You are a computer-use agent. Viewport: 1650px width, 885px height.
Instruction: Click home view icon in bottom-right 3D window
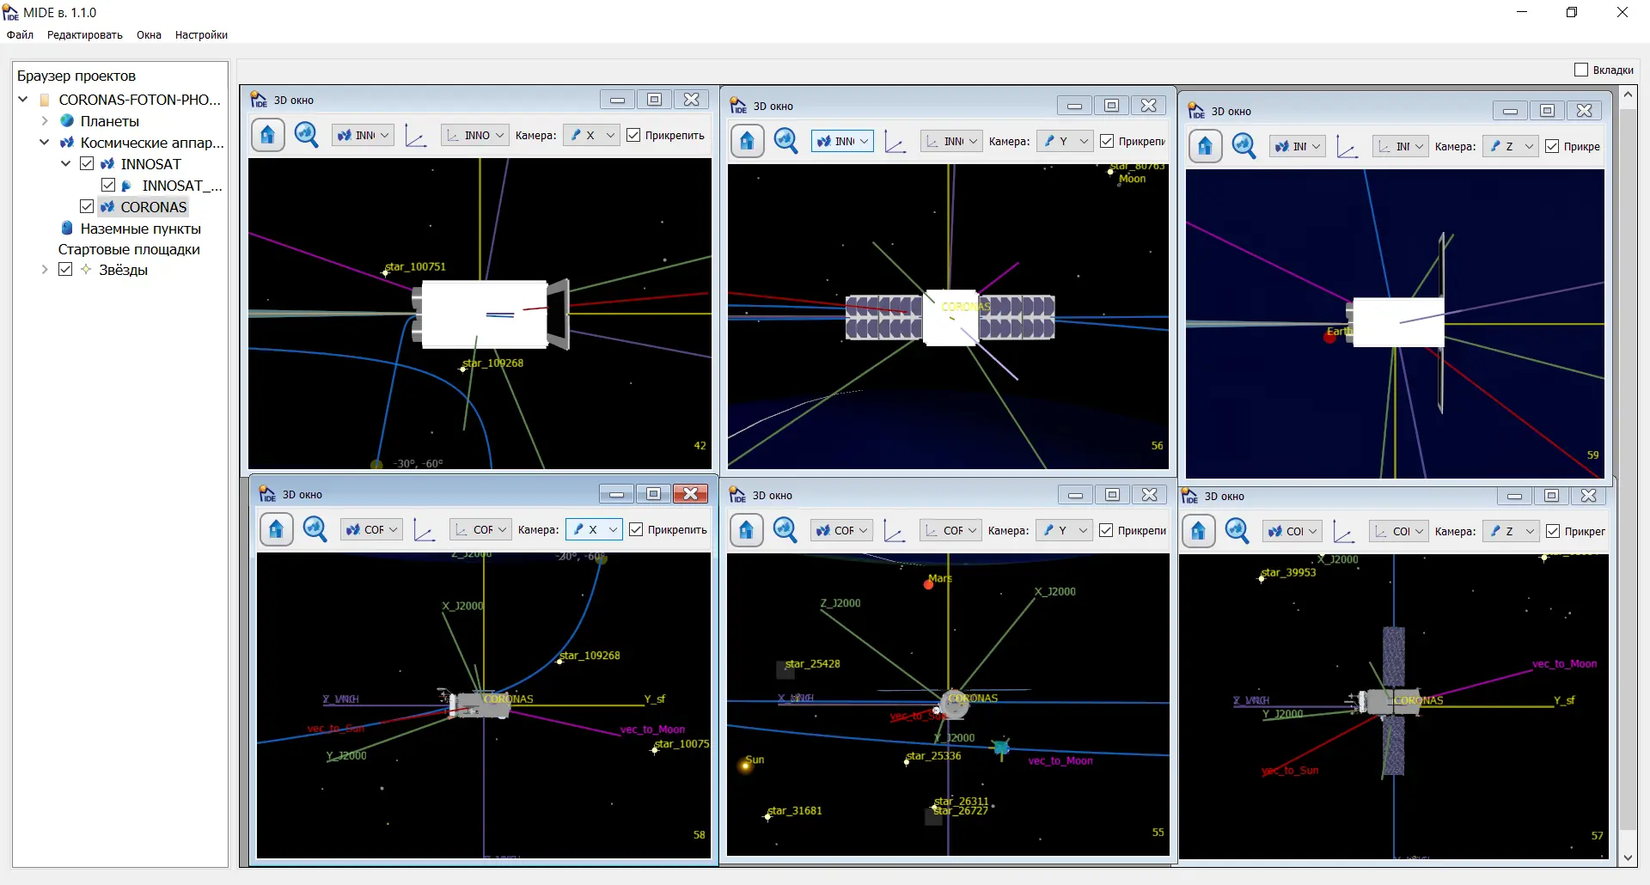1199,531
